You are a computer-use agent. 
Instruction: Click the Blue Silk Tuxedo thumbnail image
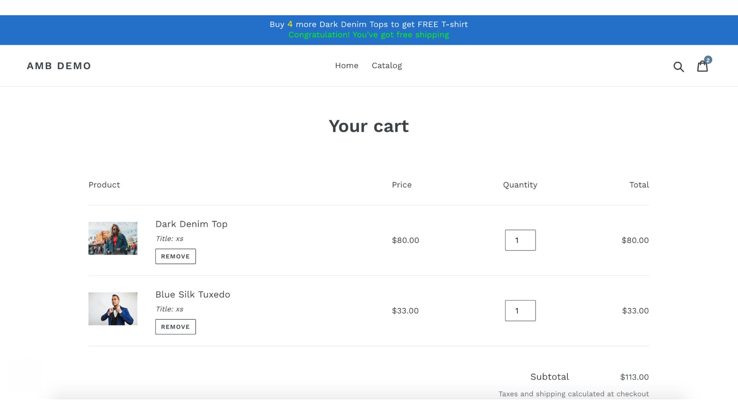pos(113,309)
